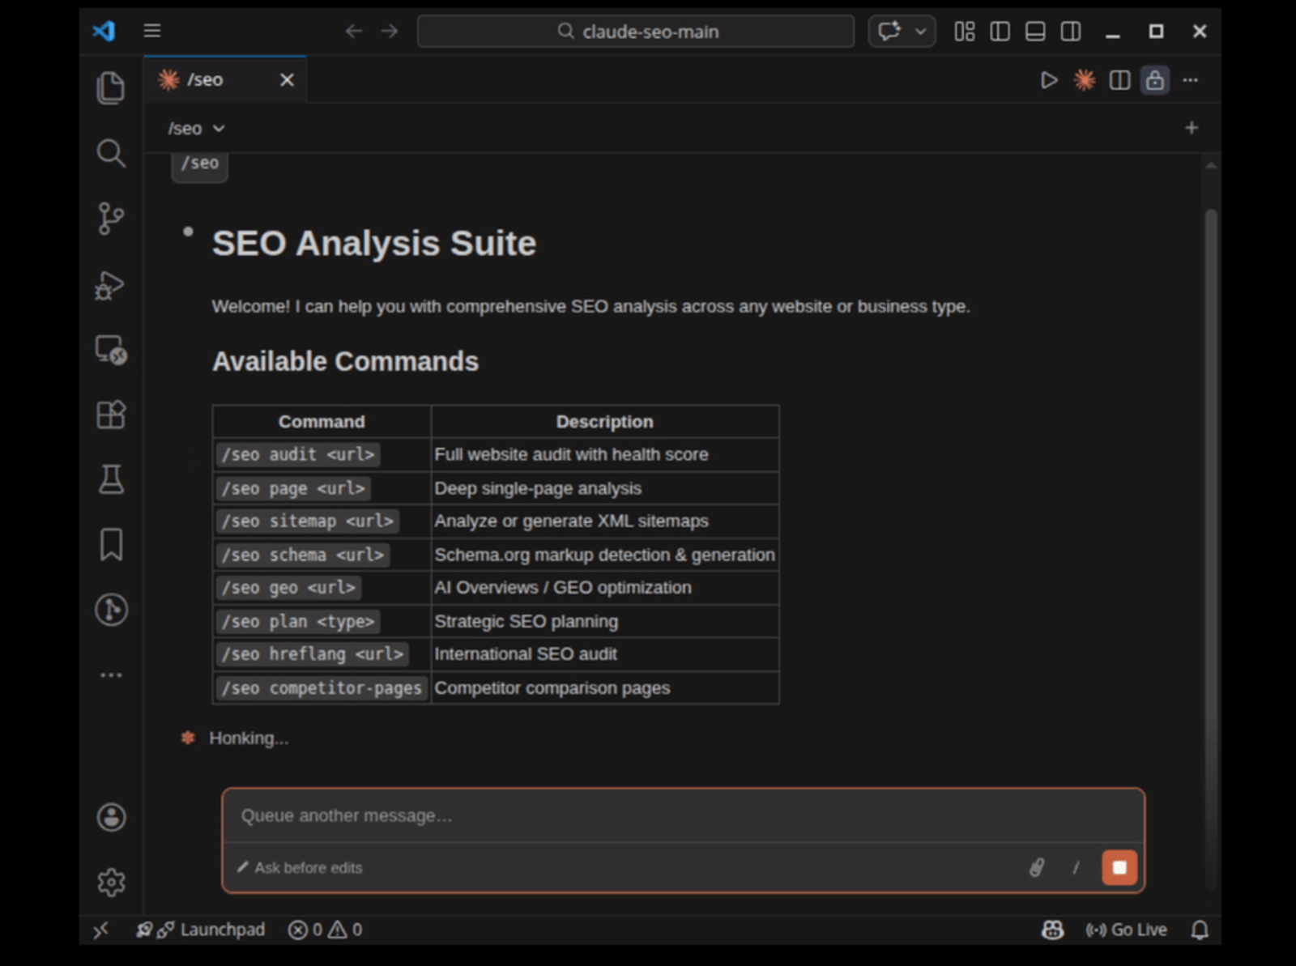
Task: Toggle the secondary side bar
Action: (x=1071, y=31)
